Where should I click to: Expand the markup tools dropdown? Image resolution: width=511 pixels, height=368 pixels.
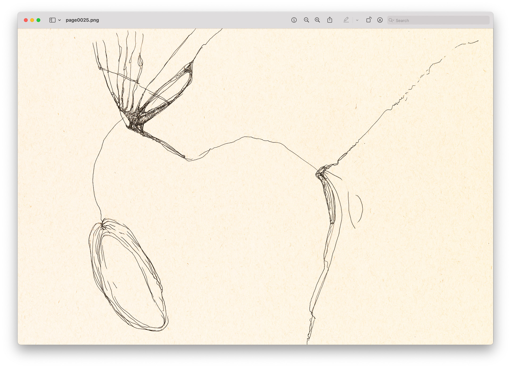[x=357, y=20]
